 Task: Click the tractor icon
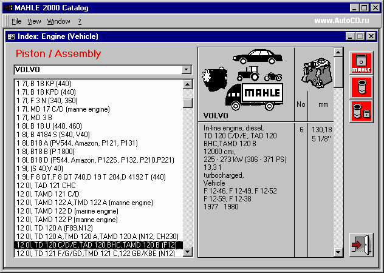(248, 73)
